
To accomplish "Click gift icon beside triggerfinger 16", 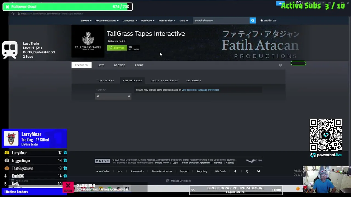I will tap(65, 161).
